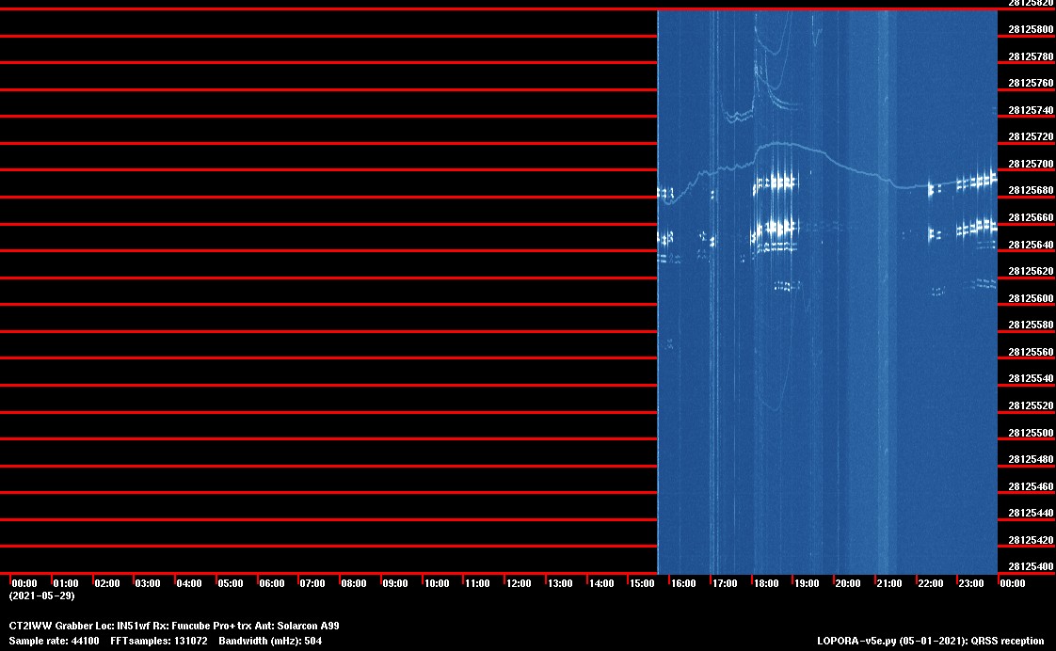Click the 28125460 frequency label
Screen dimensions: 1056x651
(x=1031, y=486)
